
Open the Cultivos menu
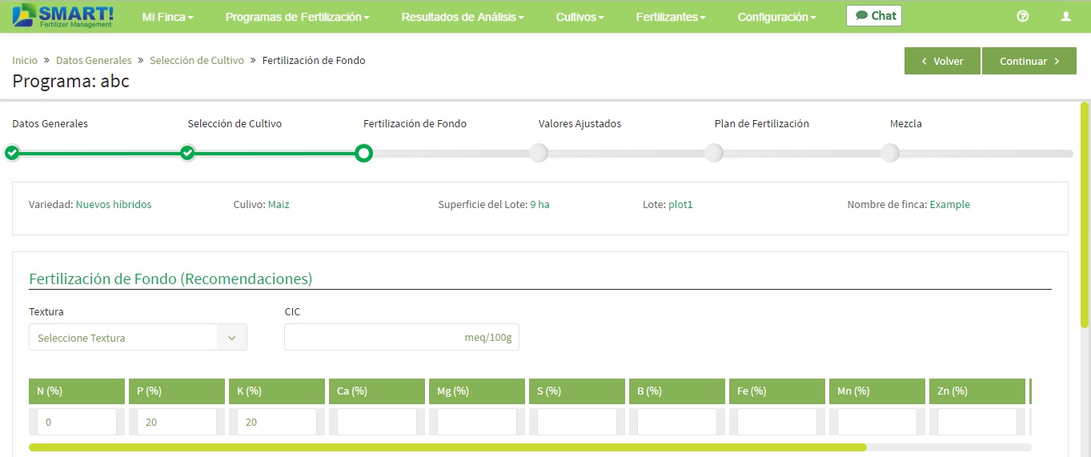coord(580,17)
